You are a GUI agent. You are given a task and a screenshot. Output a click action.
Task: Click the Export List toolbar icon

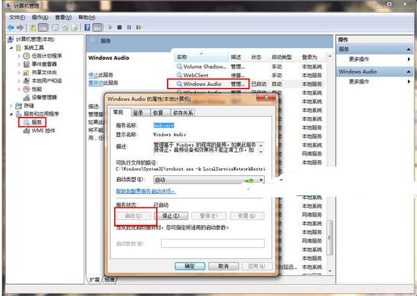click(75, 27)
